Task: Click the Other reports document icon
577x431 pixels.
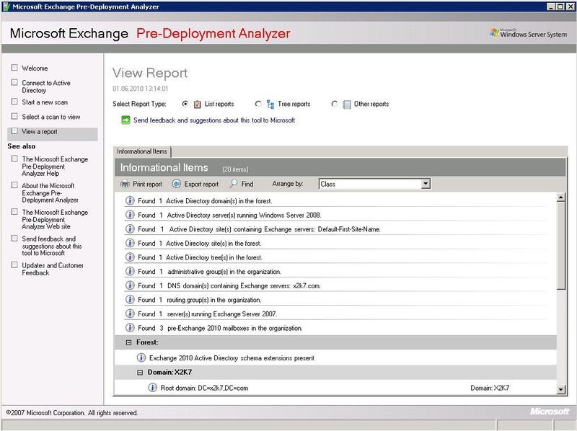Action: (347, 105)
